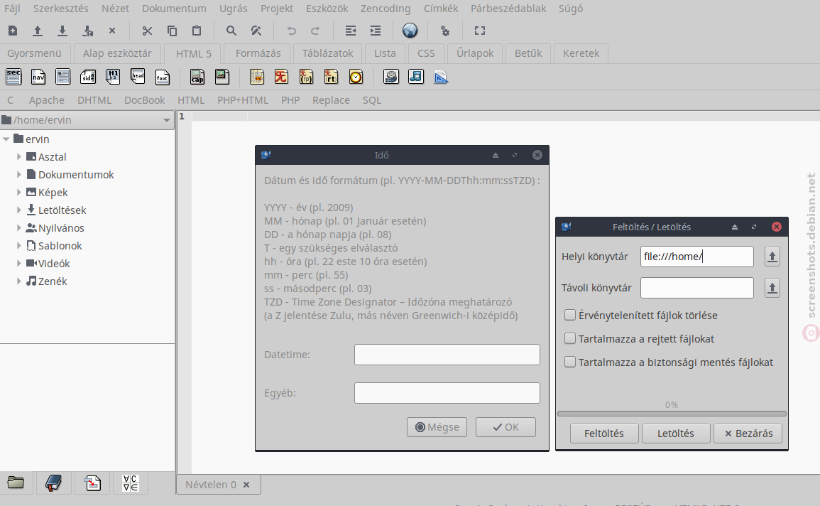
Task: Expand the Zenék folder
Action: [x=19, y=281]
